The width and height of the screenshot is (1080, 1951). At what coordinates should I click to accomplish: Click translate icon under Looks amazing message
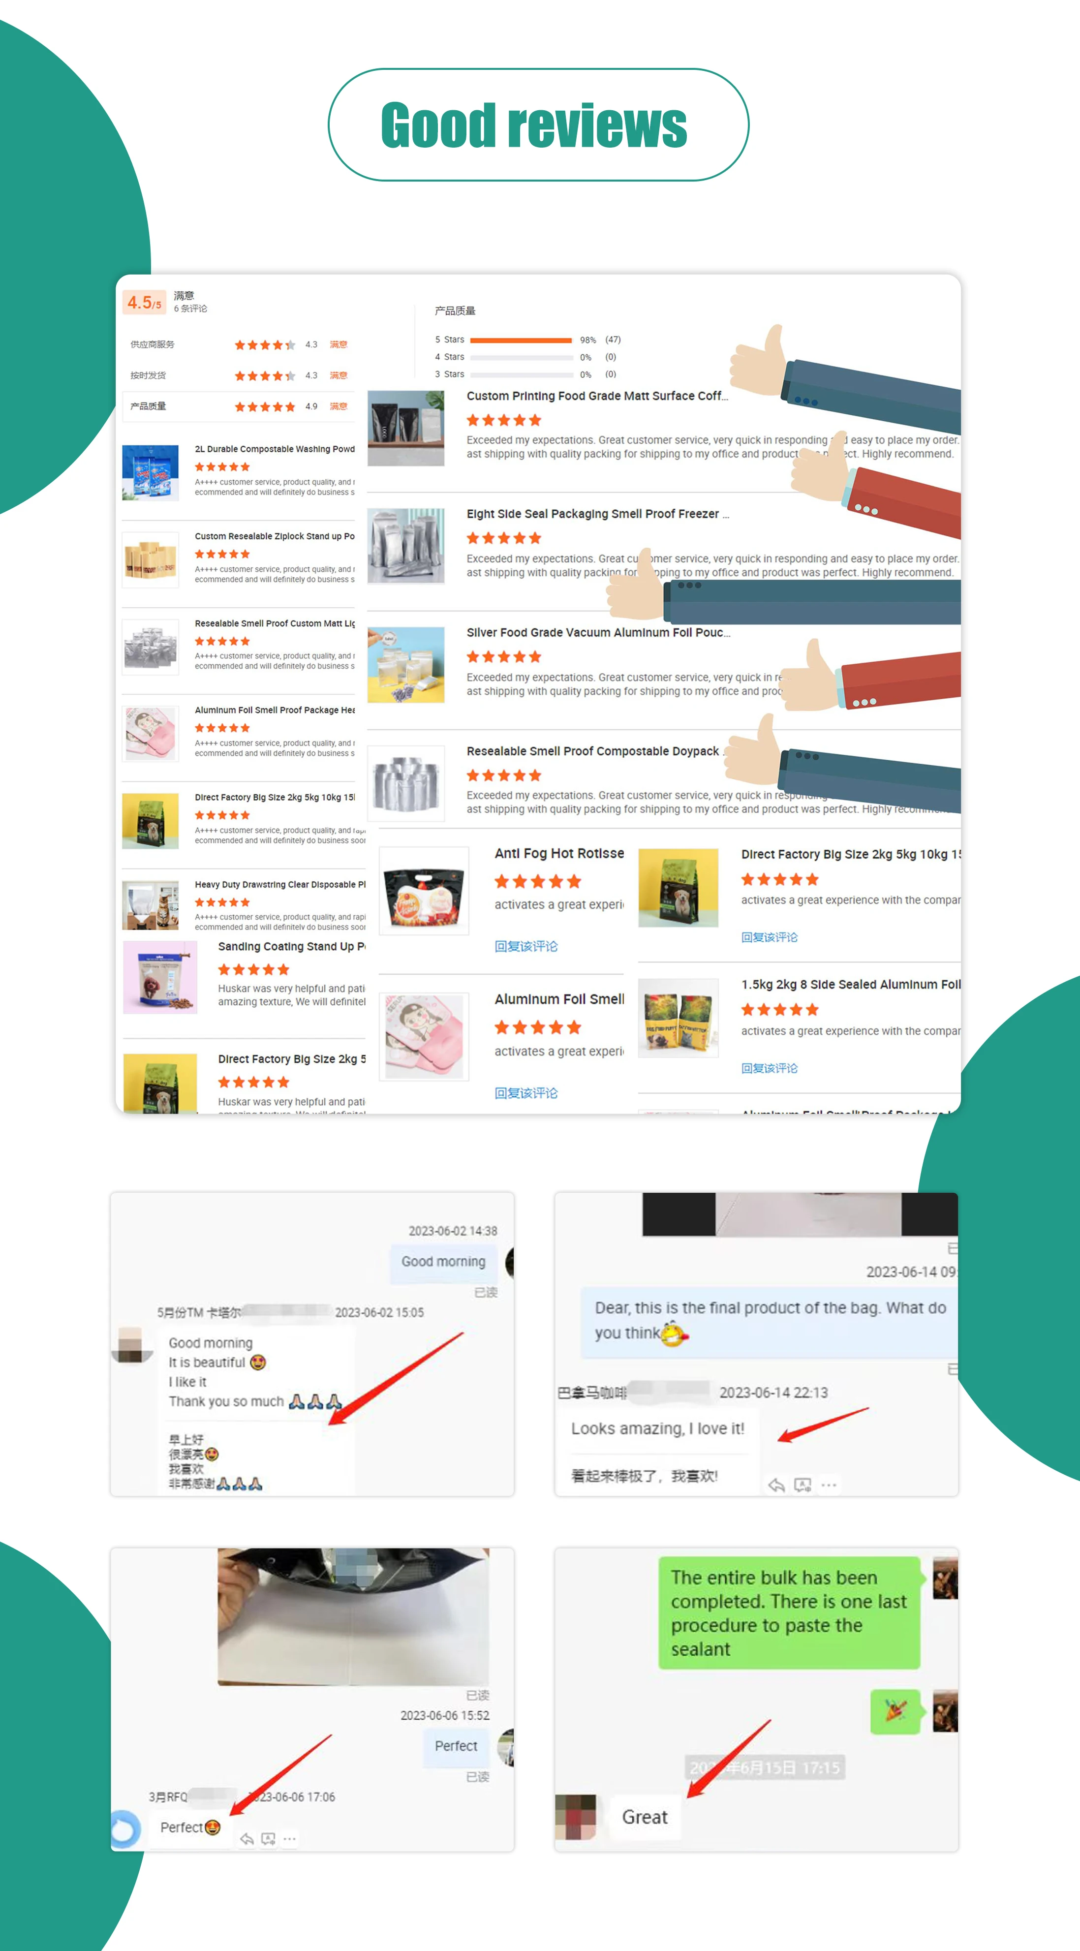click(x=803, y=1485)
